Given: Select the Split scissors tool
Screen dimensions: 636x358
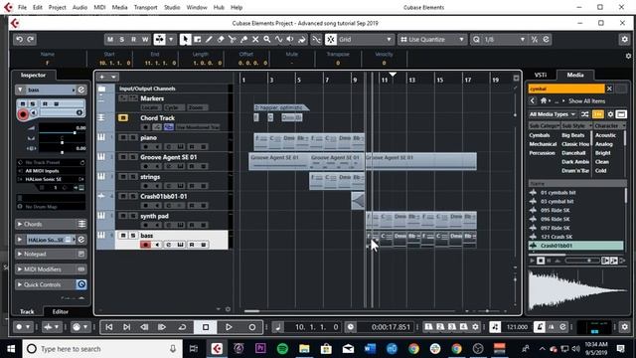Looking at the screenshot, I should point(232,40).
